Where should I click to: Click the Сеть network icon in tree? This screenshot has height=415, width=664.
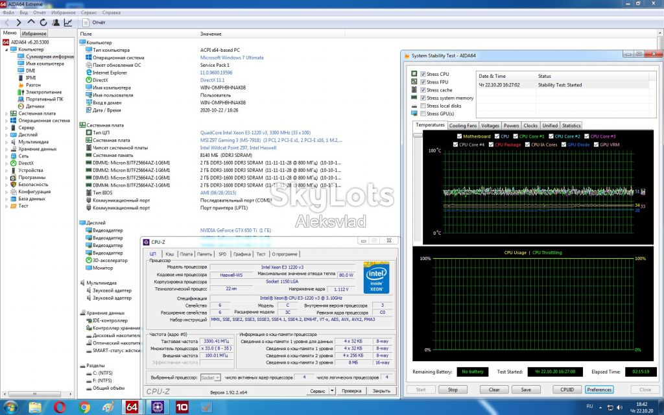[x=14, y=156]
